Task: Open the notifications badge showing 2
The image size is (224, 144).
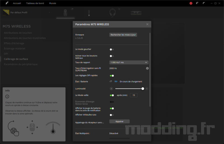Action: (x=191, y=3)
